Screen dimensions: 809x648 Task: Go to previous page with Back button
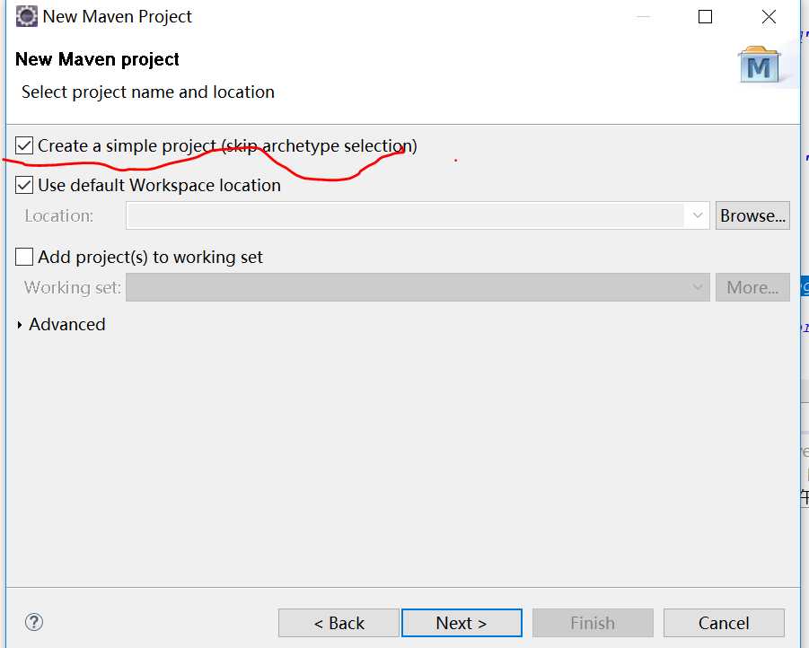[339, 623]
